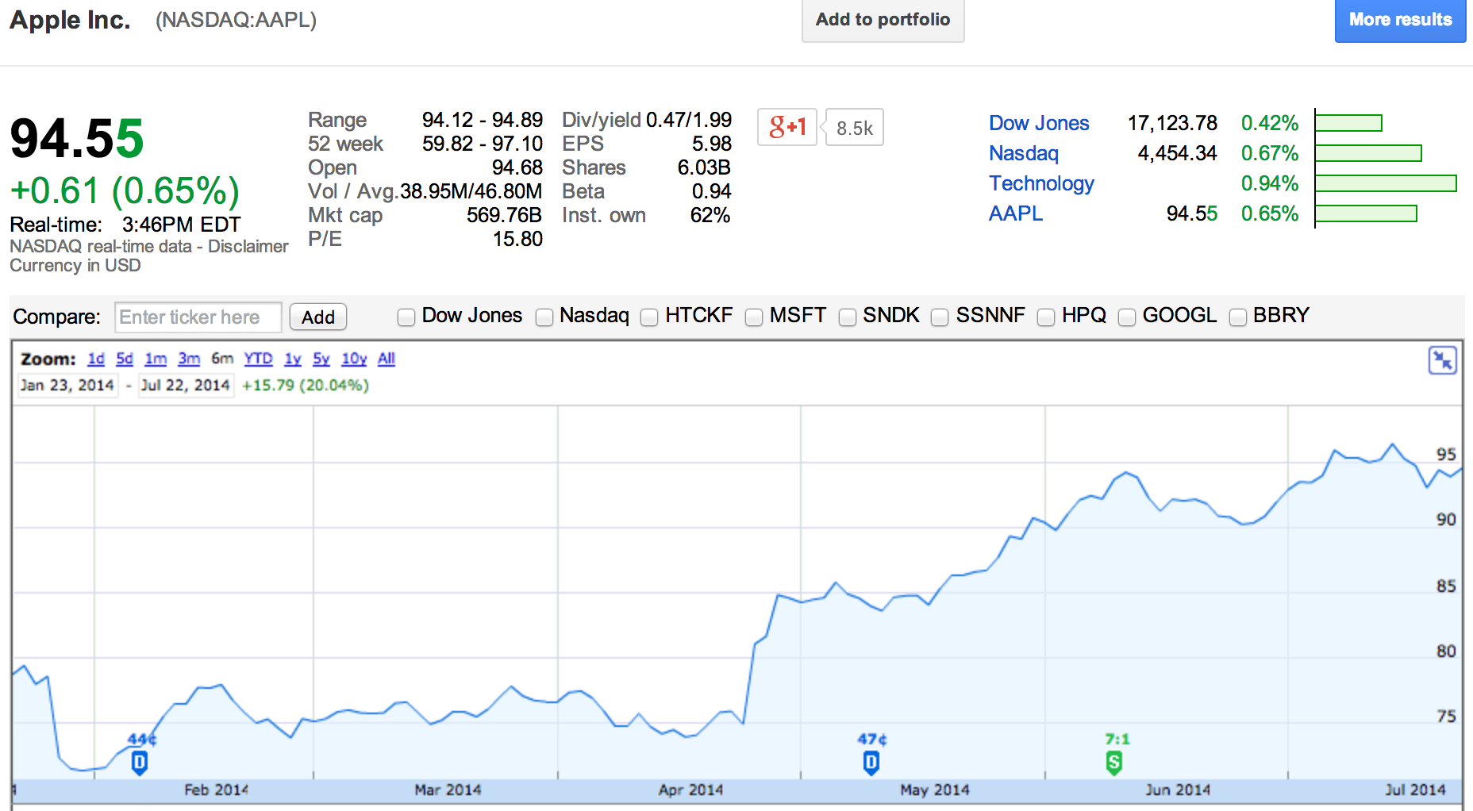Viewport: 1473px width, 811px height.
Task: Click the Nasdaq performance bar
Action: pos(1368,153)
